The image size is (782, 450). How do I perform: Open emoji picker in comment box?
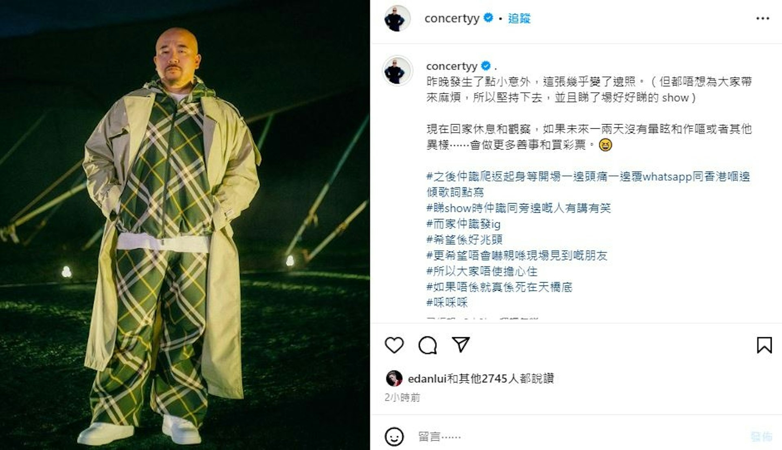(394, 437)
